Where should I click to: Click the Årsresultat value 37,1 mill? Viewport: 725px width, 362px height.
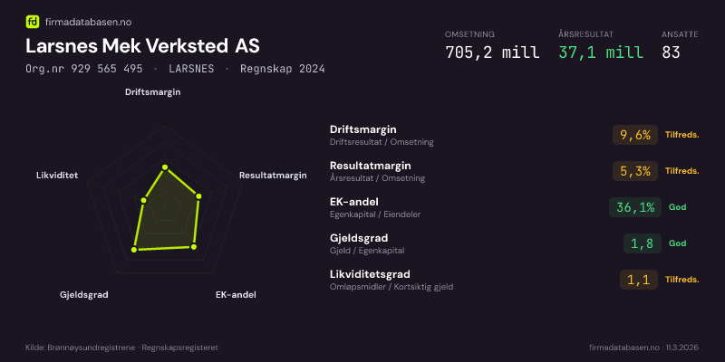[600, 52]
